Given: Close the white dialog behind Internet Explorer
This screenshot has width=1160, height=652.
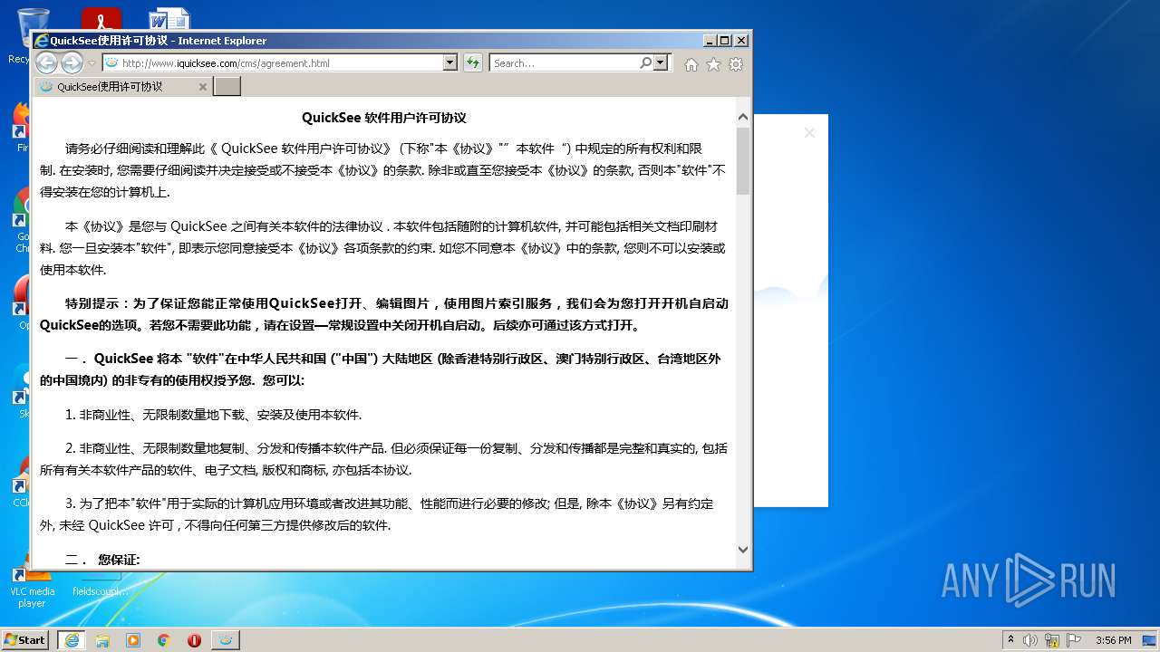Looking at the screenshot, I should 809,133.
